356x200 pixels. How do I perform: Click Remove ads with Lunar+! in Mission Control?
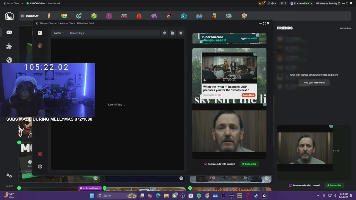(x=219, y=164)
